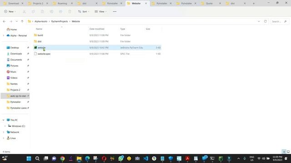Open Downloads in the sidebar
Screen dimensions: 291x163
tap(16, 53)
